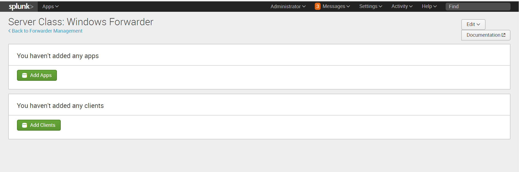519x172 pixels.
Task: Open the Edit dropdown
Action: 473,24
